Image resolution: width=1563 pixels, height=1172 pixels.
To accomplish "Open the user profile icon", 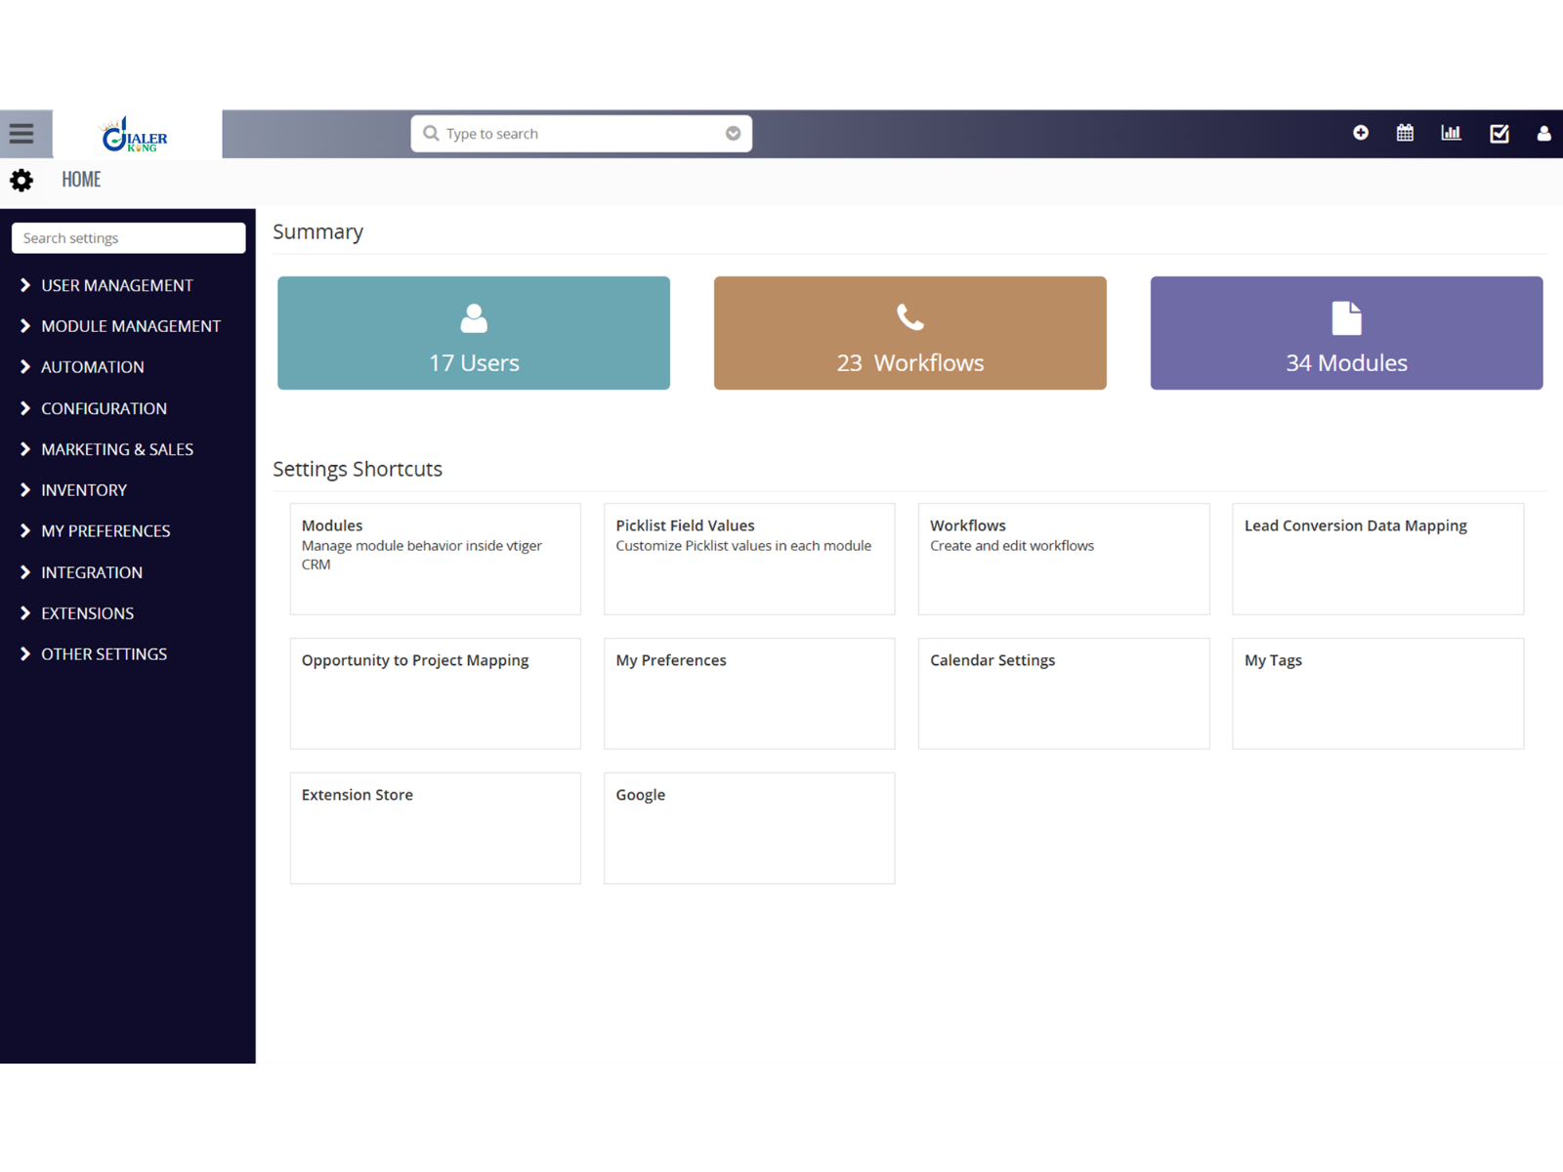I will click(1543, 133).
